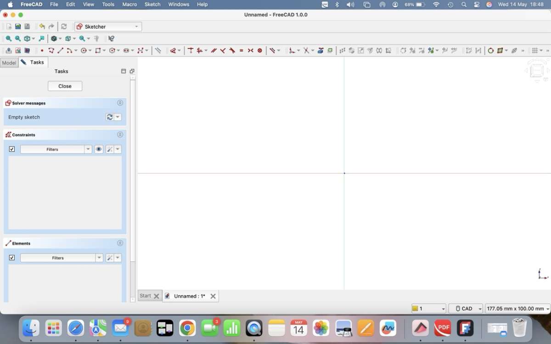Select the Fillet tool

pyautogui.click(x=291, y=50)
